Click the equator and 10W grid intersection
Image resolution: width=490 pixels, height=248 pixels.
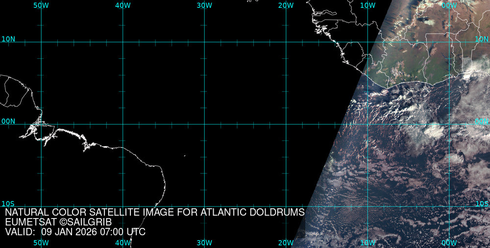[367, 124]
